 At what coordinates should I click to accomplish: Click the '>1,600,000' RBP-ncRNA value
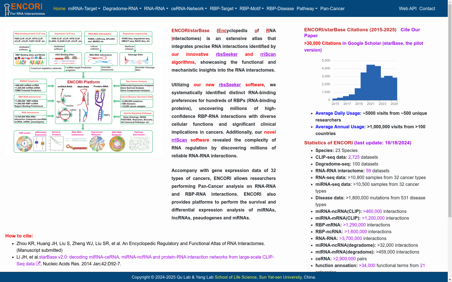click(356, 232)
